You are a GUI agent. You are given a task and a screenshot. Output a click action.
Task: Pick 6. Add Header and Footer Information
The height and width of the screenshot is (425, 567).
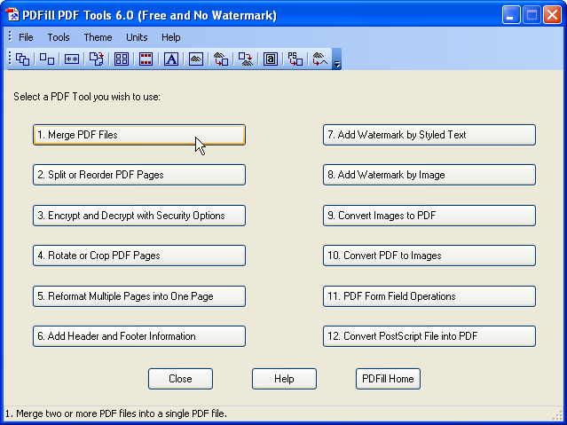[x=139, y=336]
